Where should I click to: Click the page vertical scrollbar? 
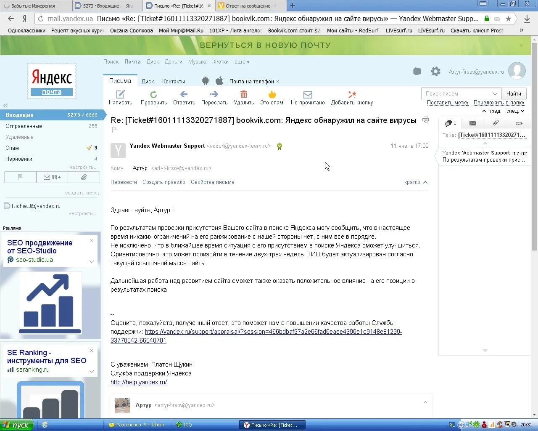[x=535, y=146]
